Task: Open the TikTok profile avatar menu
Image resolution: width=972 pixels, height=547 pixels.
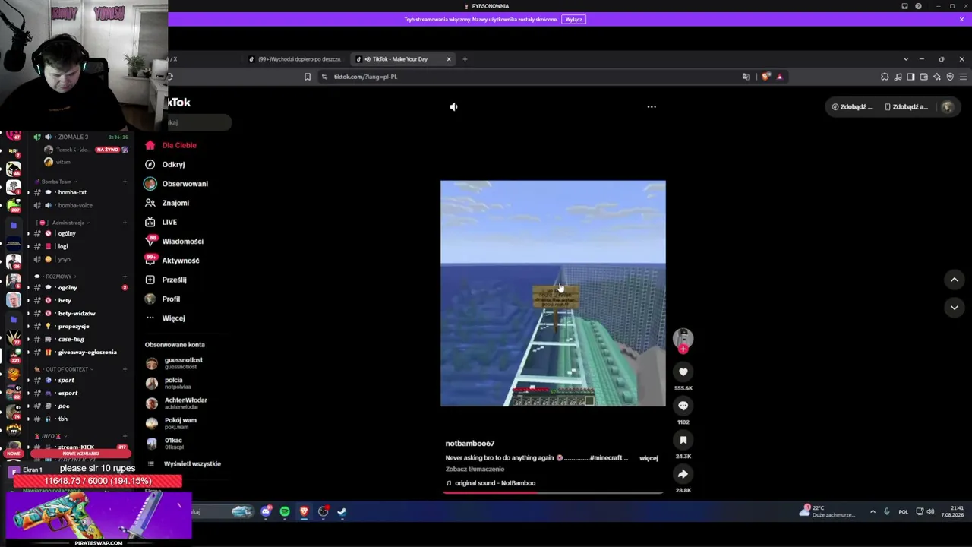Action: 947,107
